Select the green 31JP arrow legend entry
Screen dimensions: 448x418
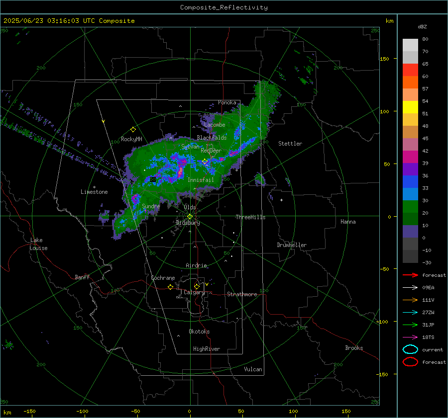410,325
